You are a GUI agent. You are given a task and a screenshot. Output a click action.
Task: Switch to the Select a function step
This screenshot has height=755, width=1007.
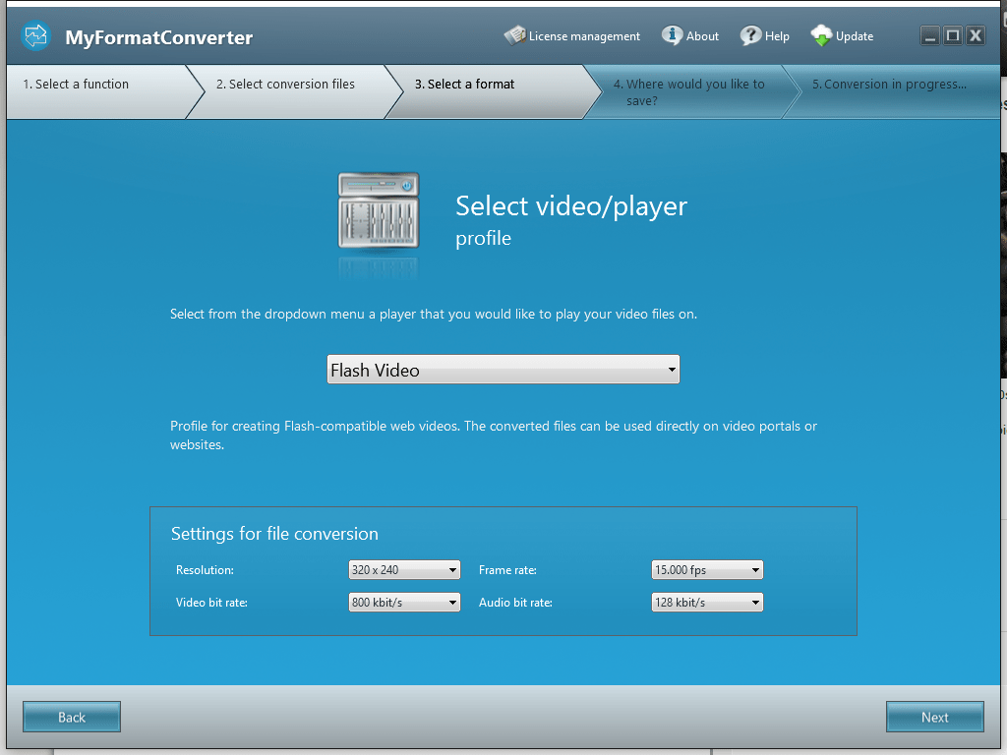point(76,85)
